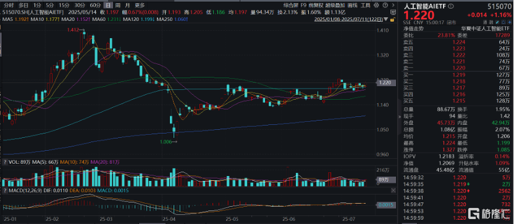Select the 15分 period tab
The height and width of the screenshot is (224, 514).
coord(64,5)
